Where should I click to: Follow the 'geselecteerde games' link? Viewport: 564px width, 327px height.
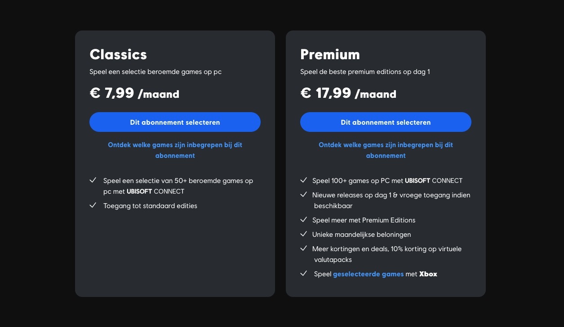368,274
